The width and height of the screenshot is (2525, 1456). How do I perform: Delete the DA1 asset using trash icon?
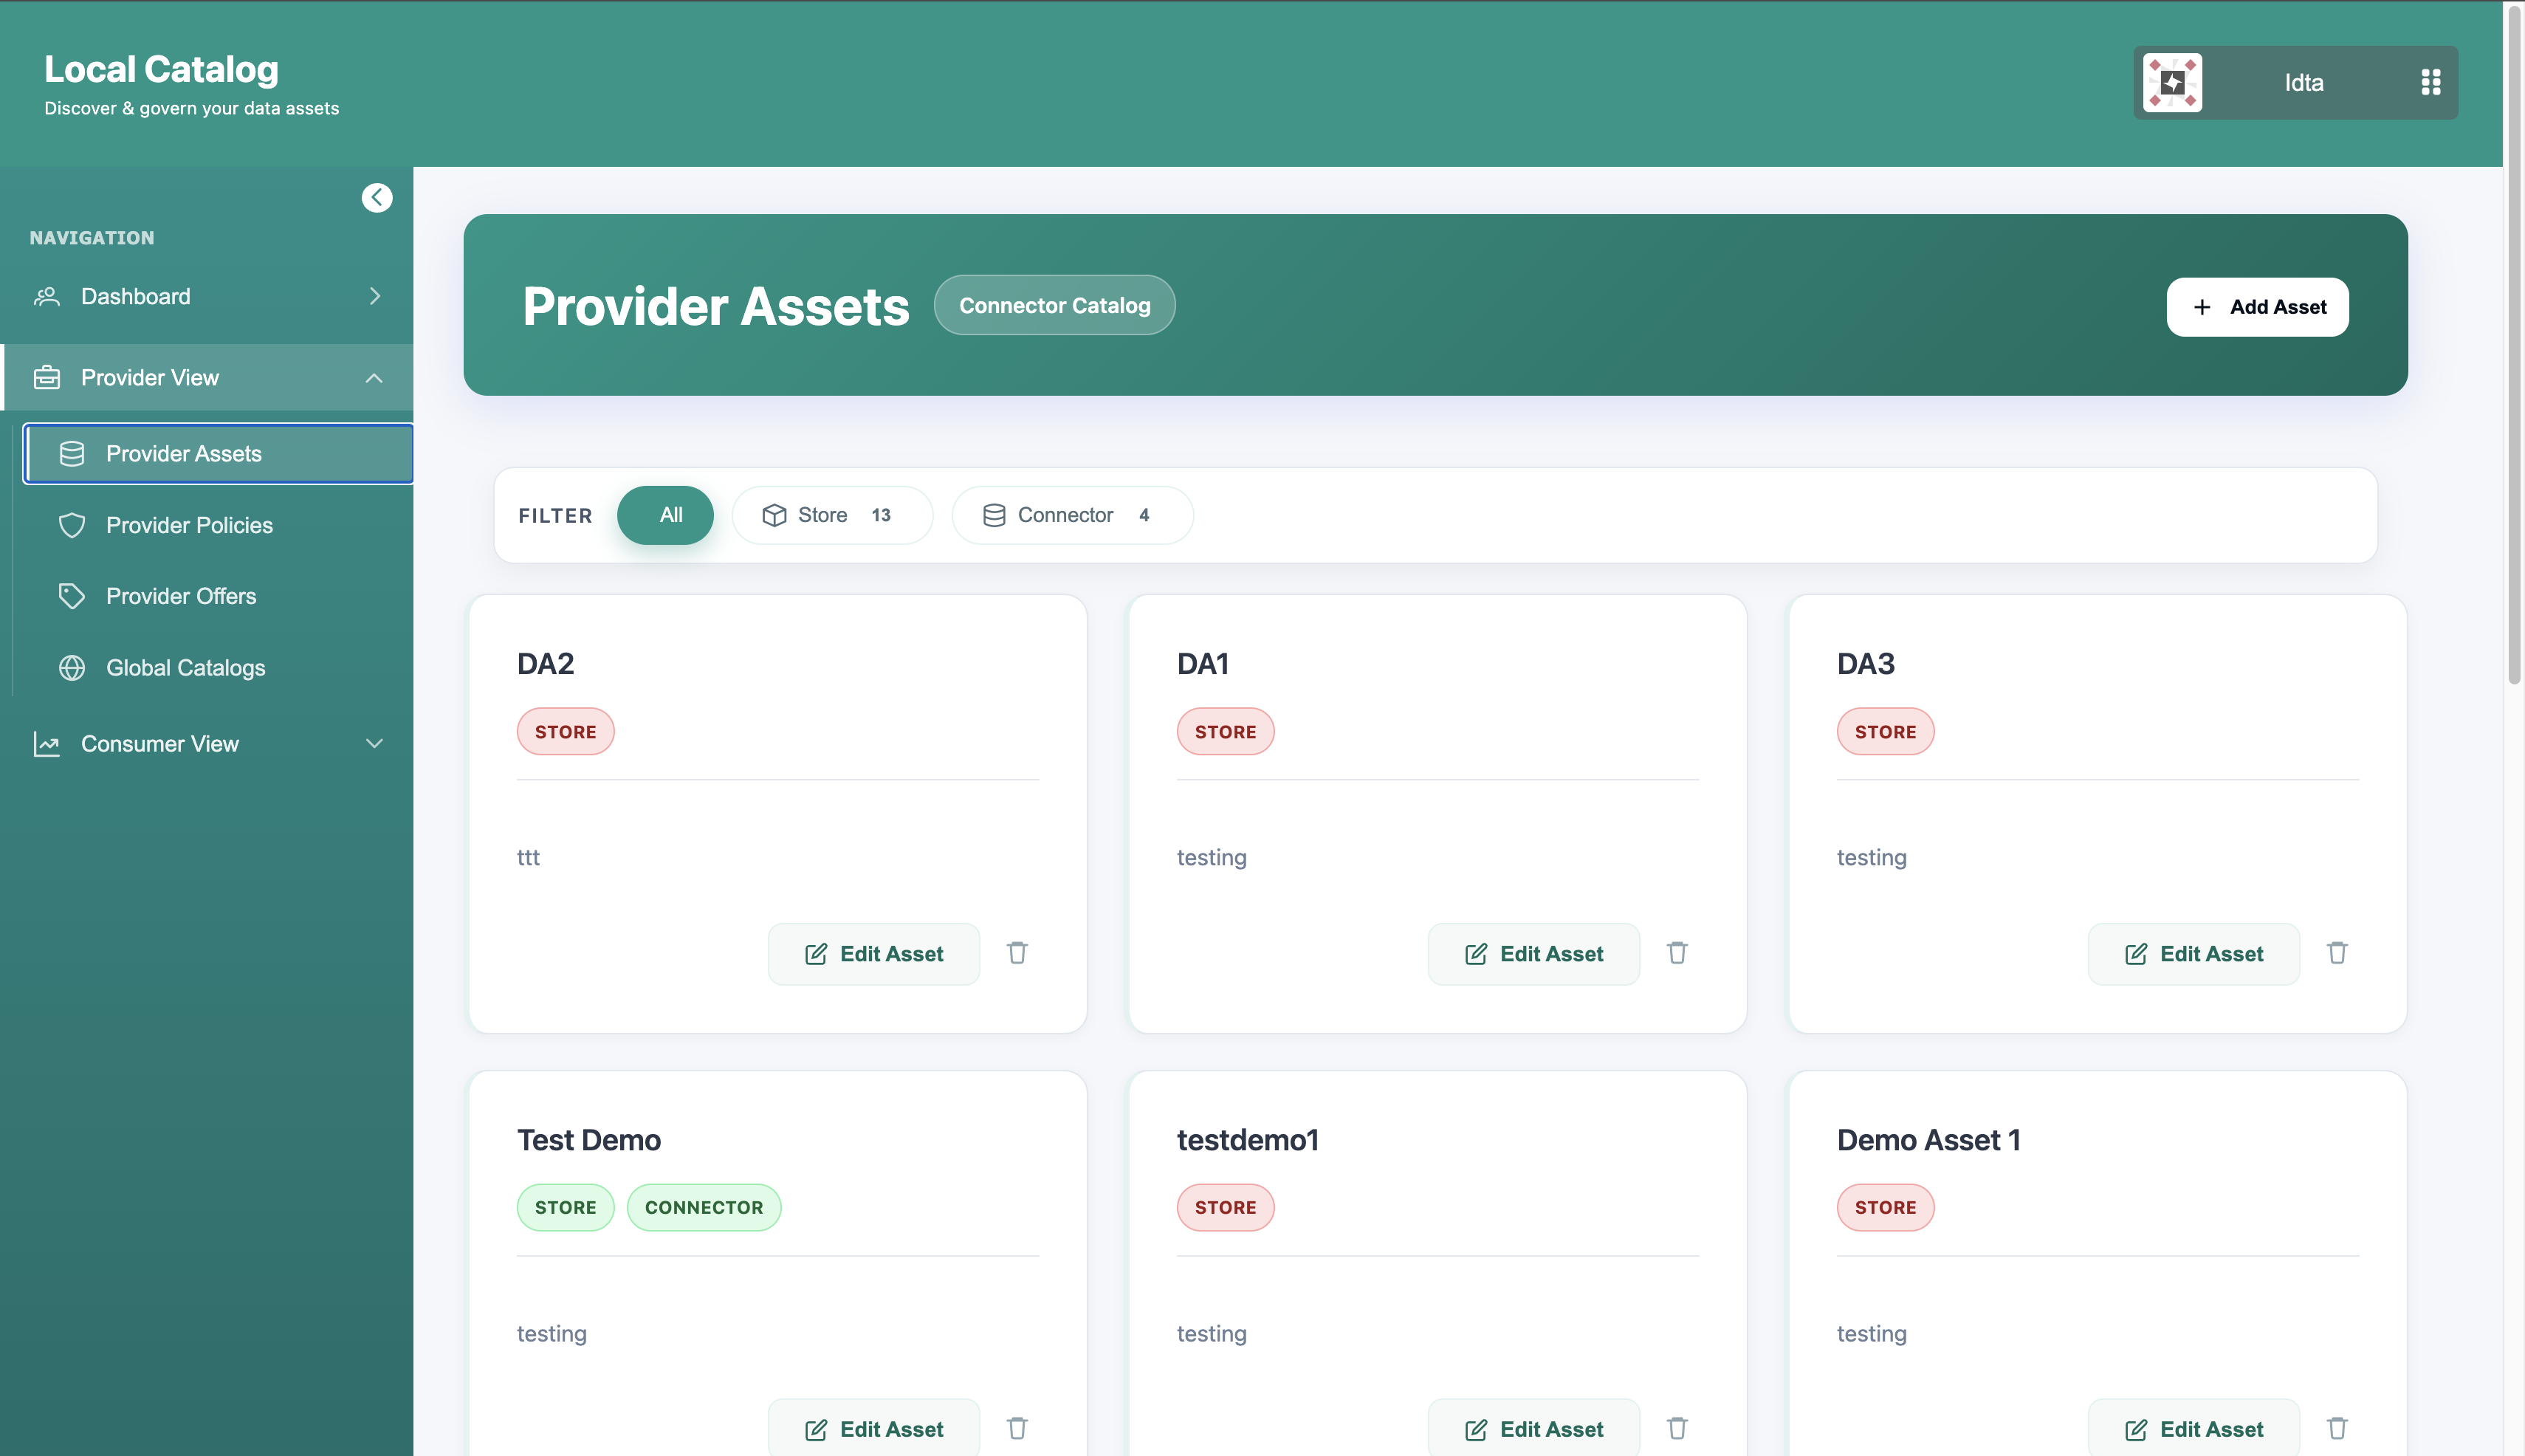coord(1677,953)
